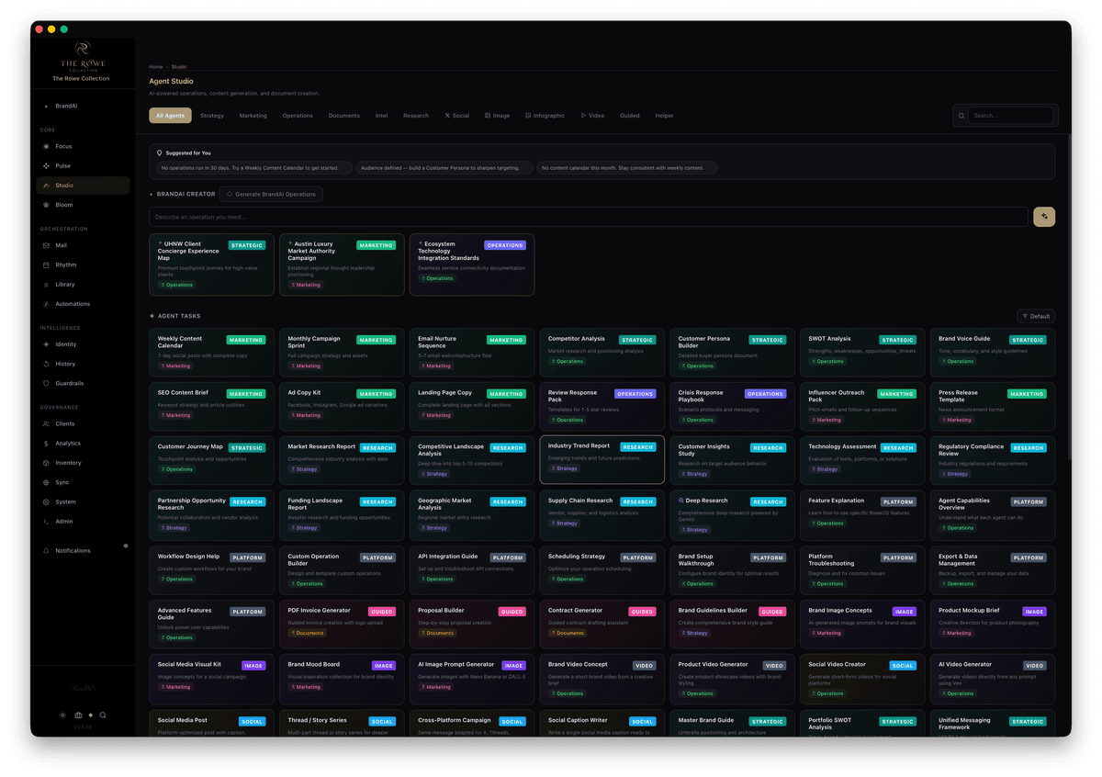The height and width of the screenshot is (777, 1102).
Task: Switch to the Marketing tab
Action: point(253,116)
